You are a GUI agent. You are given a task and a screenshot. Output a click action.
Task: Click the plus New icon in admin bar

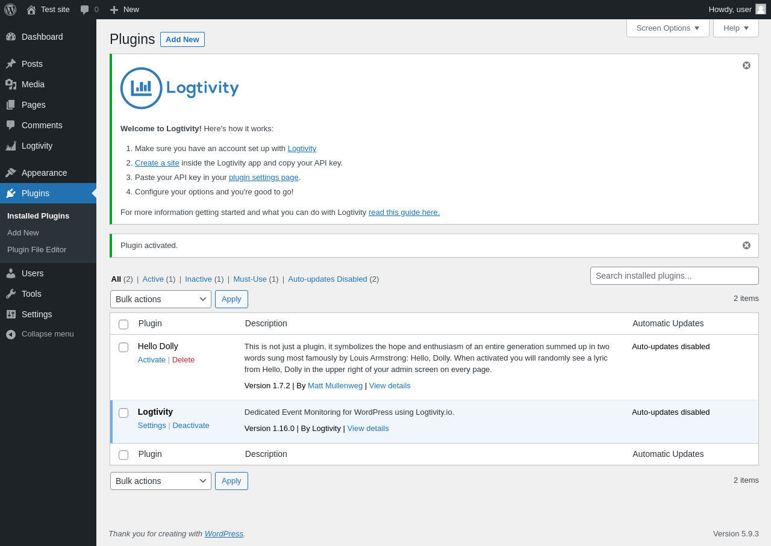[x=114, y=10]
